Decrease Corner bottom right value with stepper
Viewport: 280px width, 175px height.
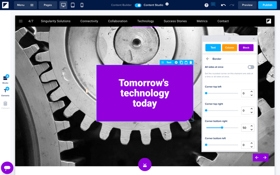[252, 129]
